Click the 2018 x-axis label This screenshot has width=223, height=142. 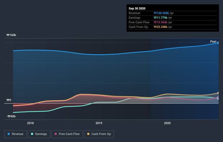point(30,123)
